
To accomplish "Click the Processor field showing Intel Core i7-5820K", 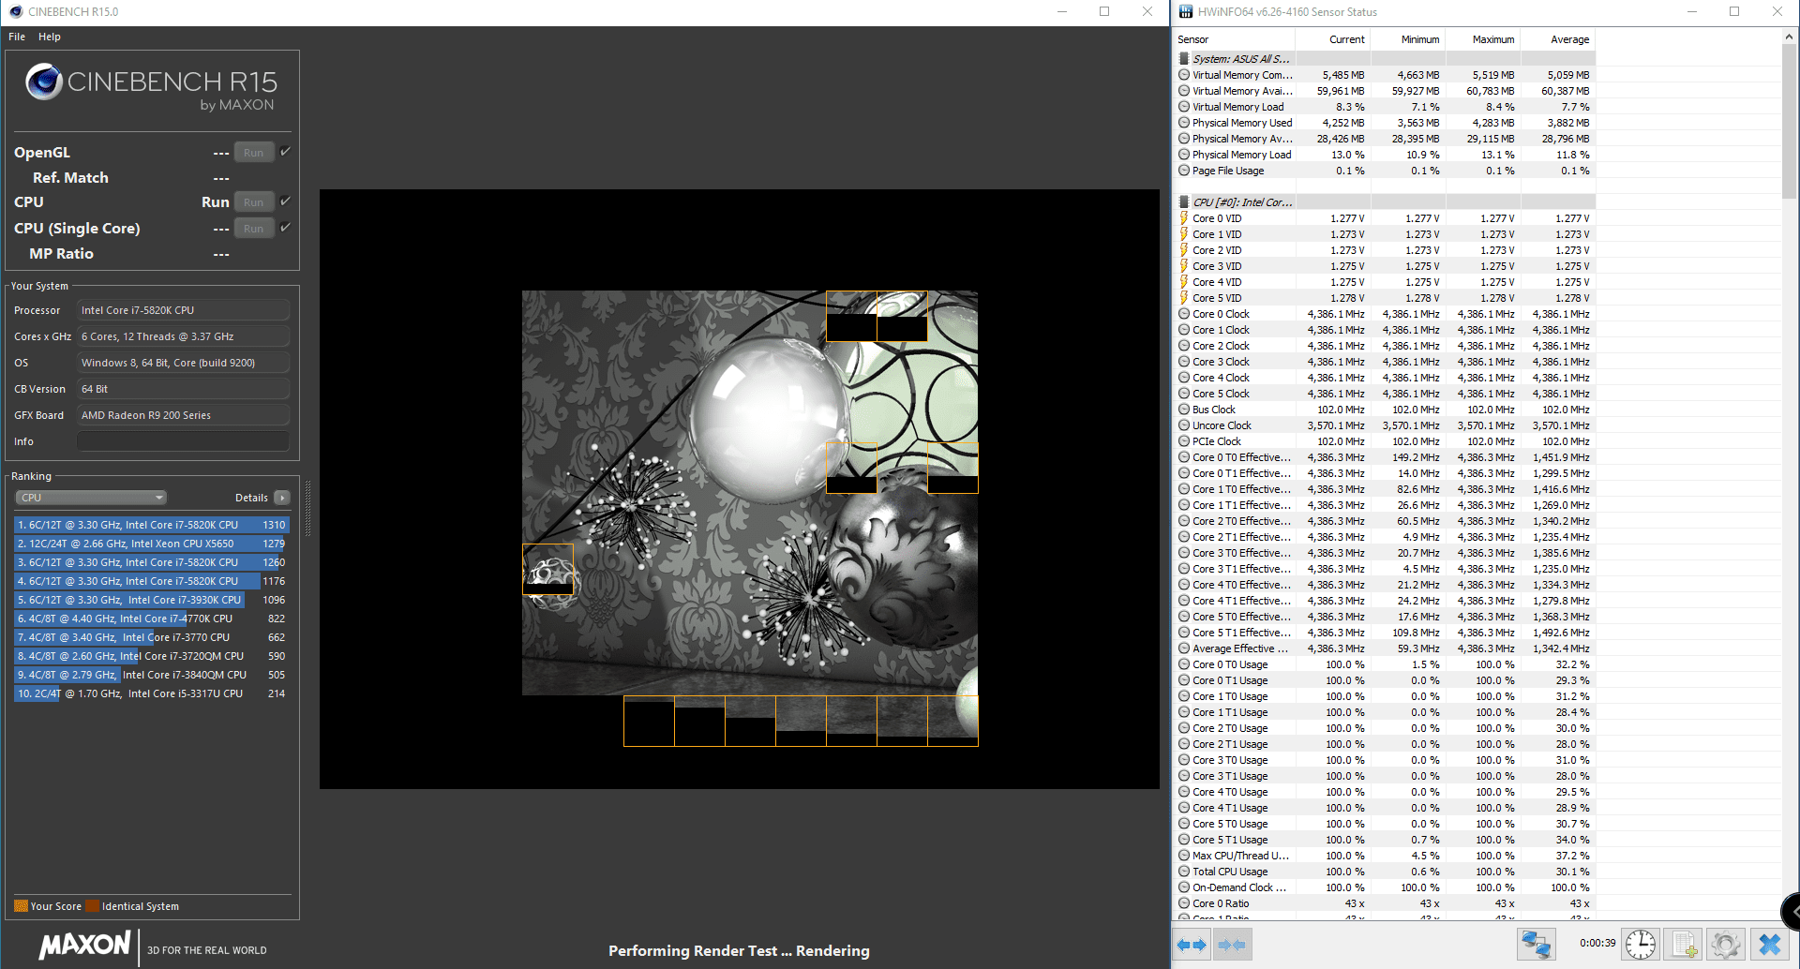I will 183,310.
